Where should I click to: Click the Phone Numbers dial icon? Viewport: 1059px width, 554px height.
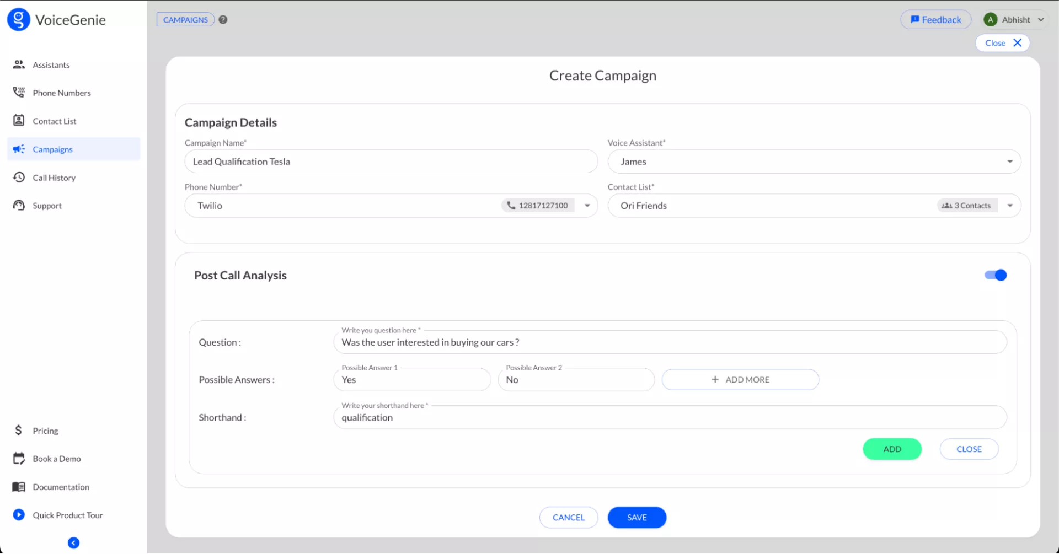19,93
